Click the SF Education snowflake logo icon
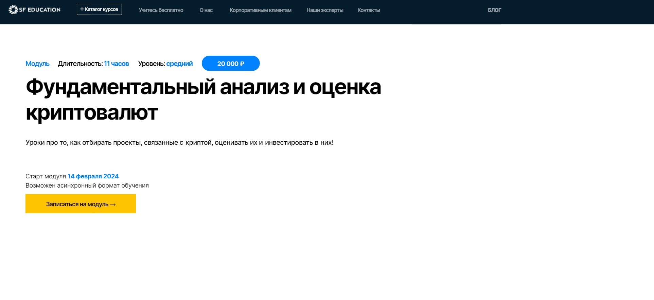The image size is (654, 300). click(x=13, y=10)
